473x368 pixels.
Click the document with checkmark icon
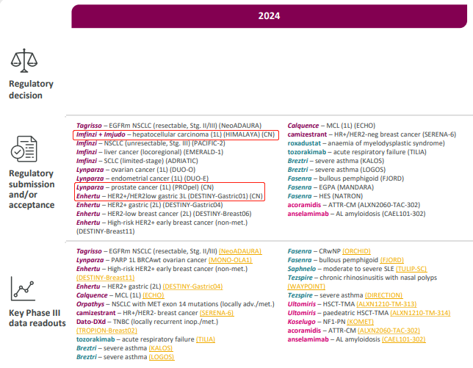pyautogui.click(x=24, y=148)
